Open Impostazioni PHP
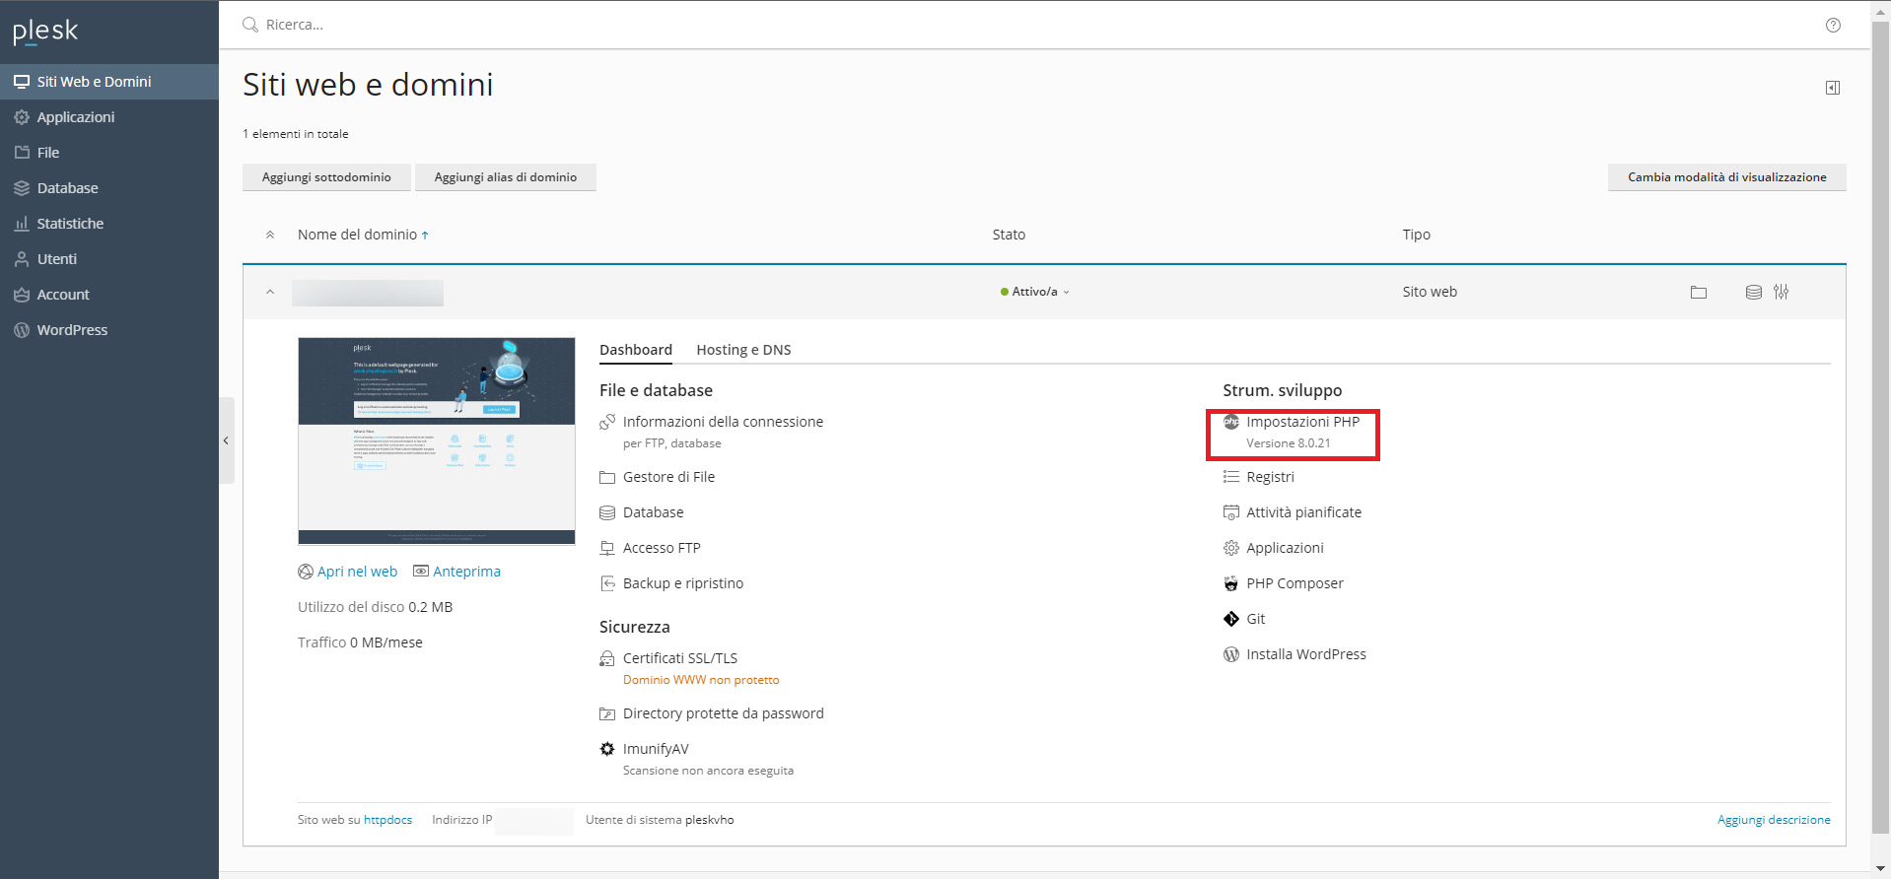This screenshot has height=879, width=1891. coord(1302,422)
